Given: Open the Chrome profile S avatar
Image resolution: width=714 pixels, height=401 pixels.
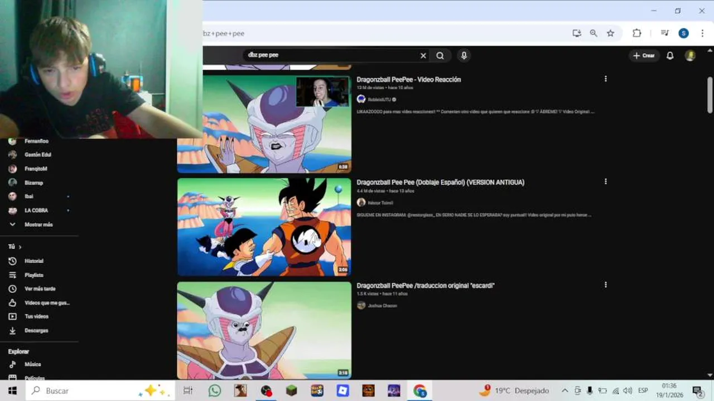Looking at the screenshot, I should [683, 33].
